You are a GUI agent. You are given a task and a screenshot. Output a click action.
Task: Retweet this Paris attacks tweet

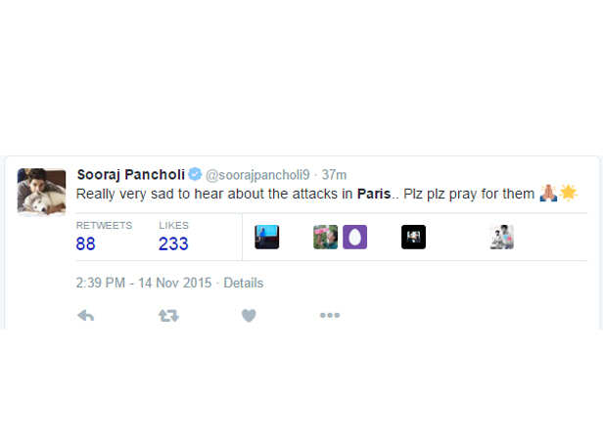coord(168,316)
